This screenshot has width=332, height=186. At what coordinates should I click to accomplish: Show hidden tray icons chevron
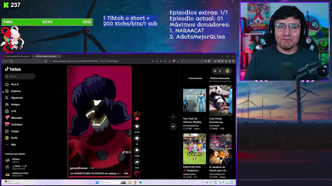pyautogui.click(x=203, y=182)
